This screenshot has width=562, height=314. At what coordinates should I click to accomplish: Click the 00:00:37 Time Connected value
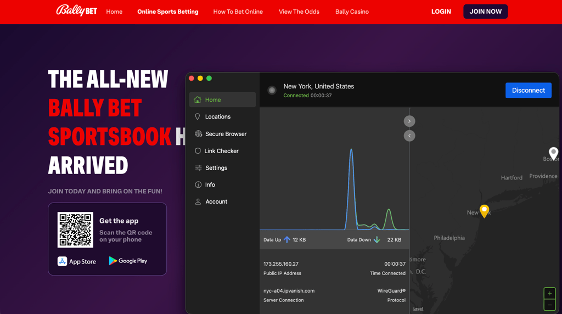[x=395, y=264]
